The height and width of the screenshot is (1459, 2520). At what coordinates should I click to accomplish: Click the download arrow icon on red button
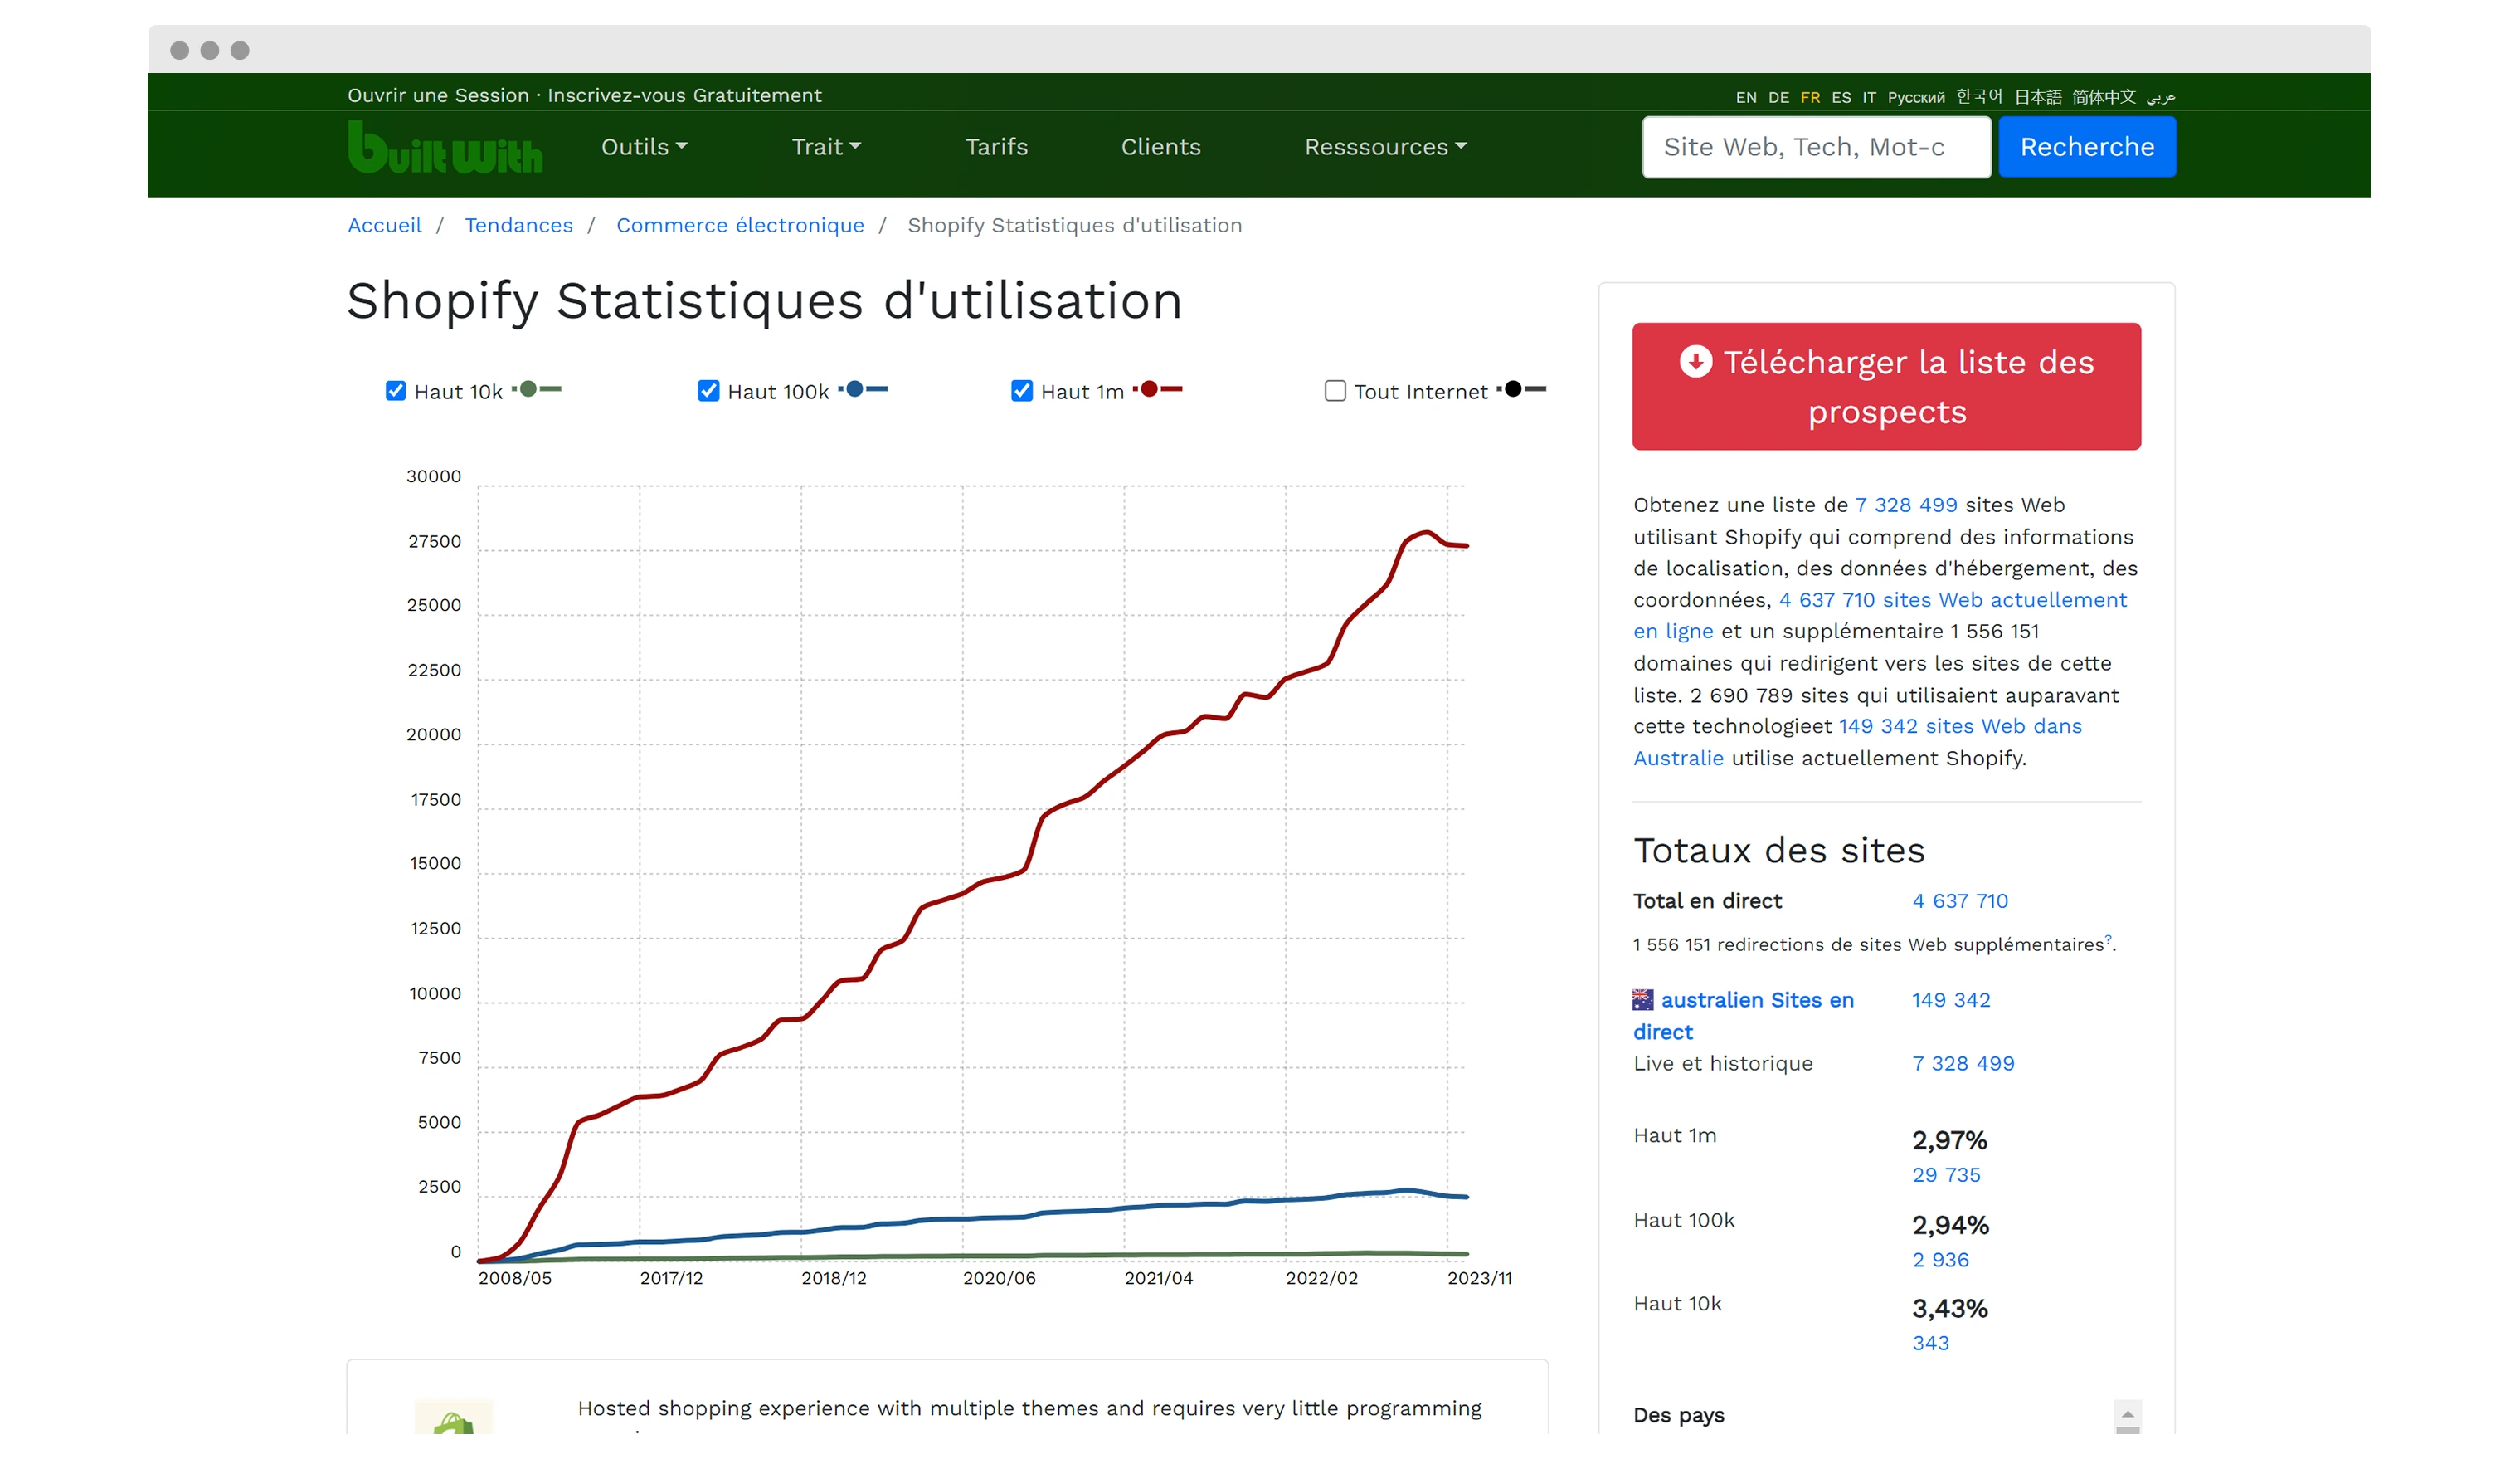pos(1695,361)
